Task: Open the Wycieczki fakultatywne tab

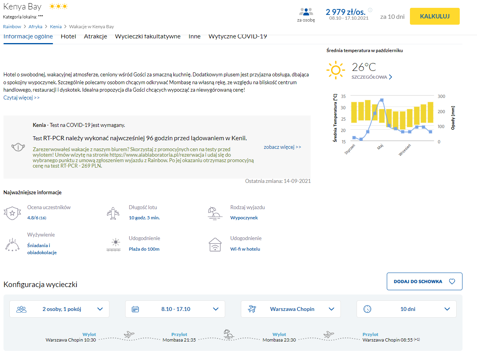Action: click(147, 36)
